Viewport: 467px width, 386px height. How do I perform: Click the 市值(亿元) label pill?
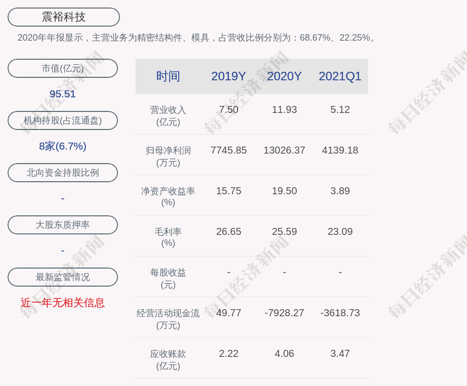pyautogui.click(x=63, y=68)
